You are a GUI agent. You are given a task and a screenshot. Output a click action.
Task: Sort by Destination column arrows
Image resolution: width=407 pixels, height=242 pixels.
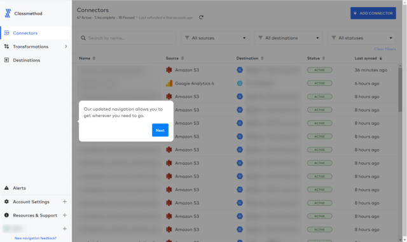262,58
